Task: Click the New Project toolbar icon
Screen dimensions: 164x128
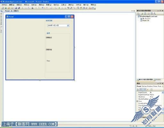Action: coord(3,8)
